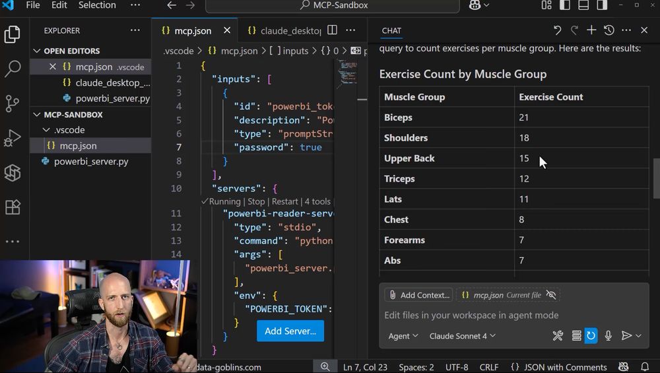The width and height of the screenshot is (660, 373).
Task: Customize layout icon in title bar
Action: point(546,5)
